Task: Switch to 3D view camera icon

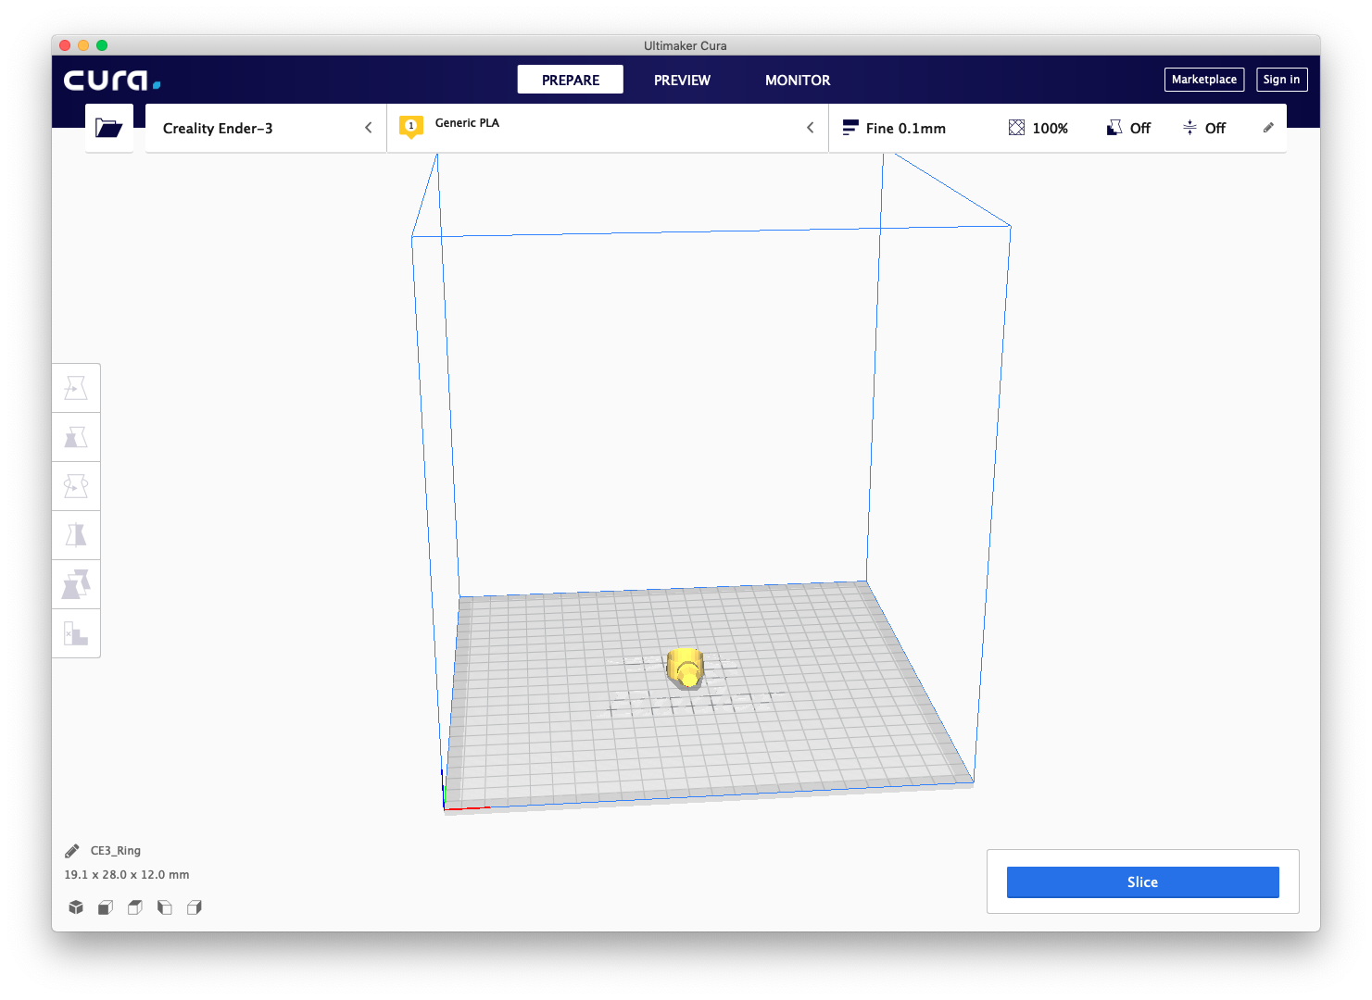Action: pos(76,907)
